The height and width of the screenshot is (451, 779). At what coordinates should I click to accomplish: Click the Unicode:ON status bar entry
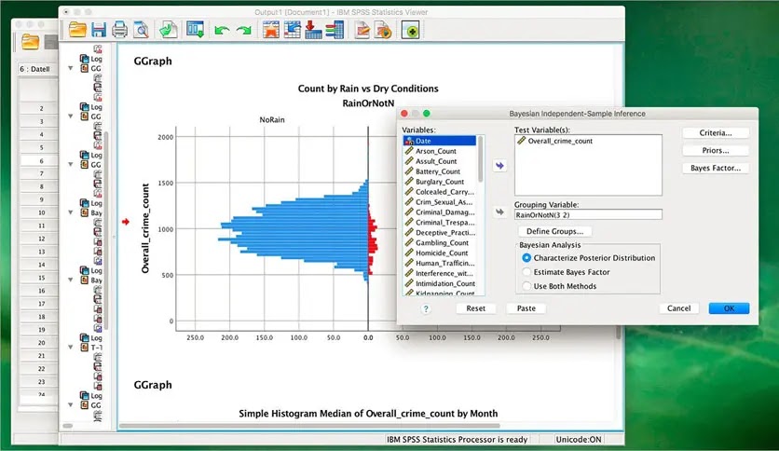point(579,440)
